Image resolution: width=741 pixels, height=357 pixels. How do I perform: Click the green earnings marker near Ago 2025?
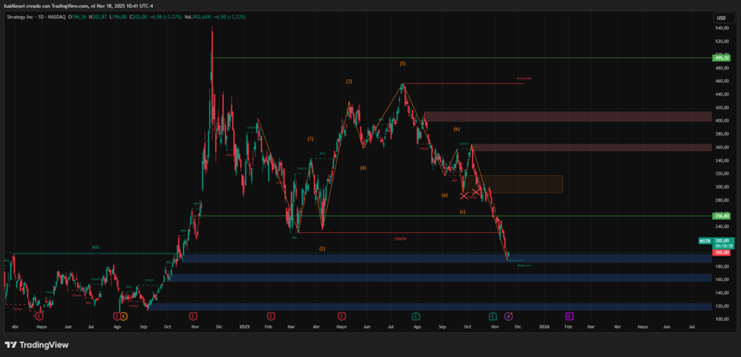[416, 316]
